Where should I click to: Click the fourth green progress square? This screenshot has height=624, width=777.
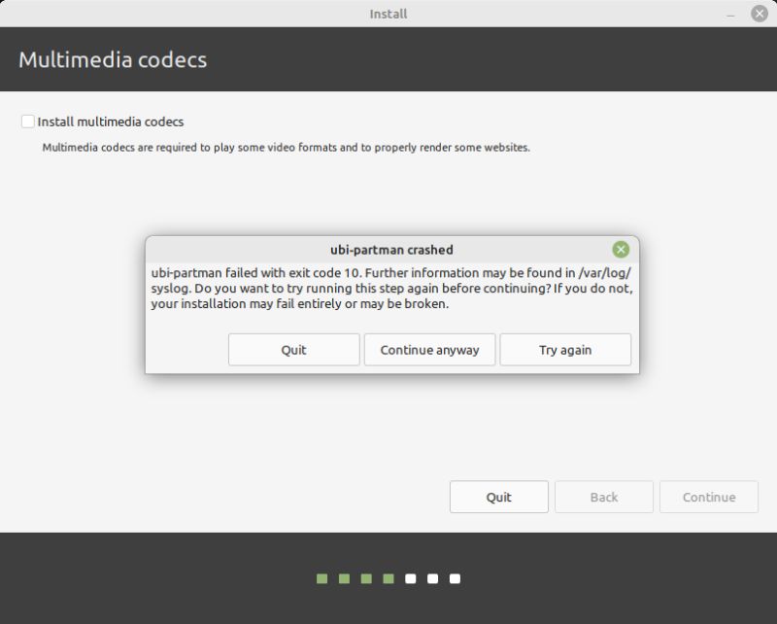click(x=388, y=578)
